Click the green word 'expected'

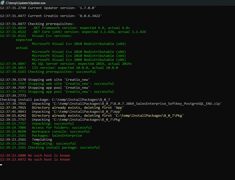point(24,40)
